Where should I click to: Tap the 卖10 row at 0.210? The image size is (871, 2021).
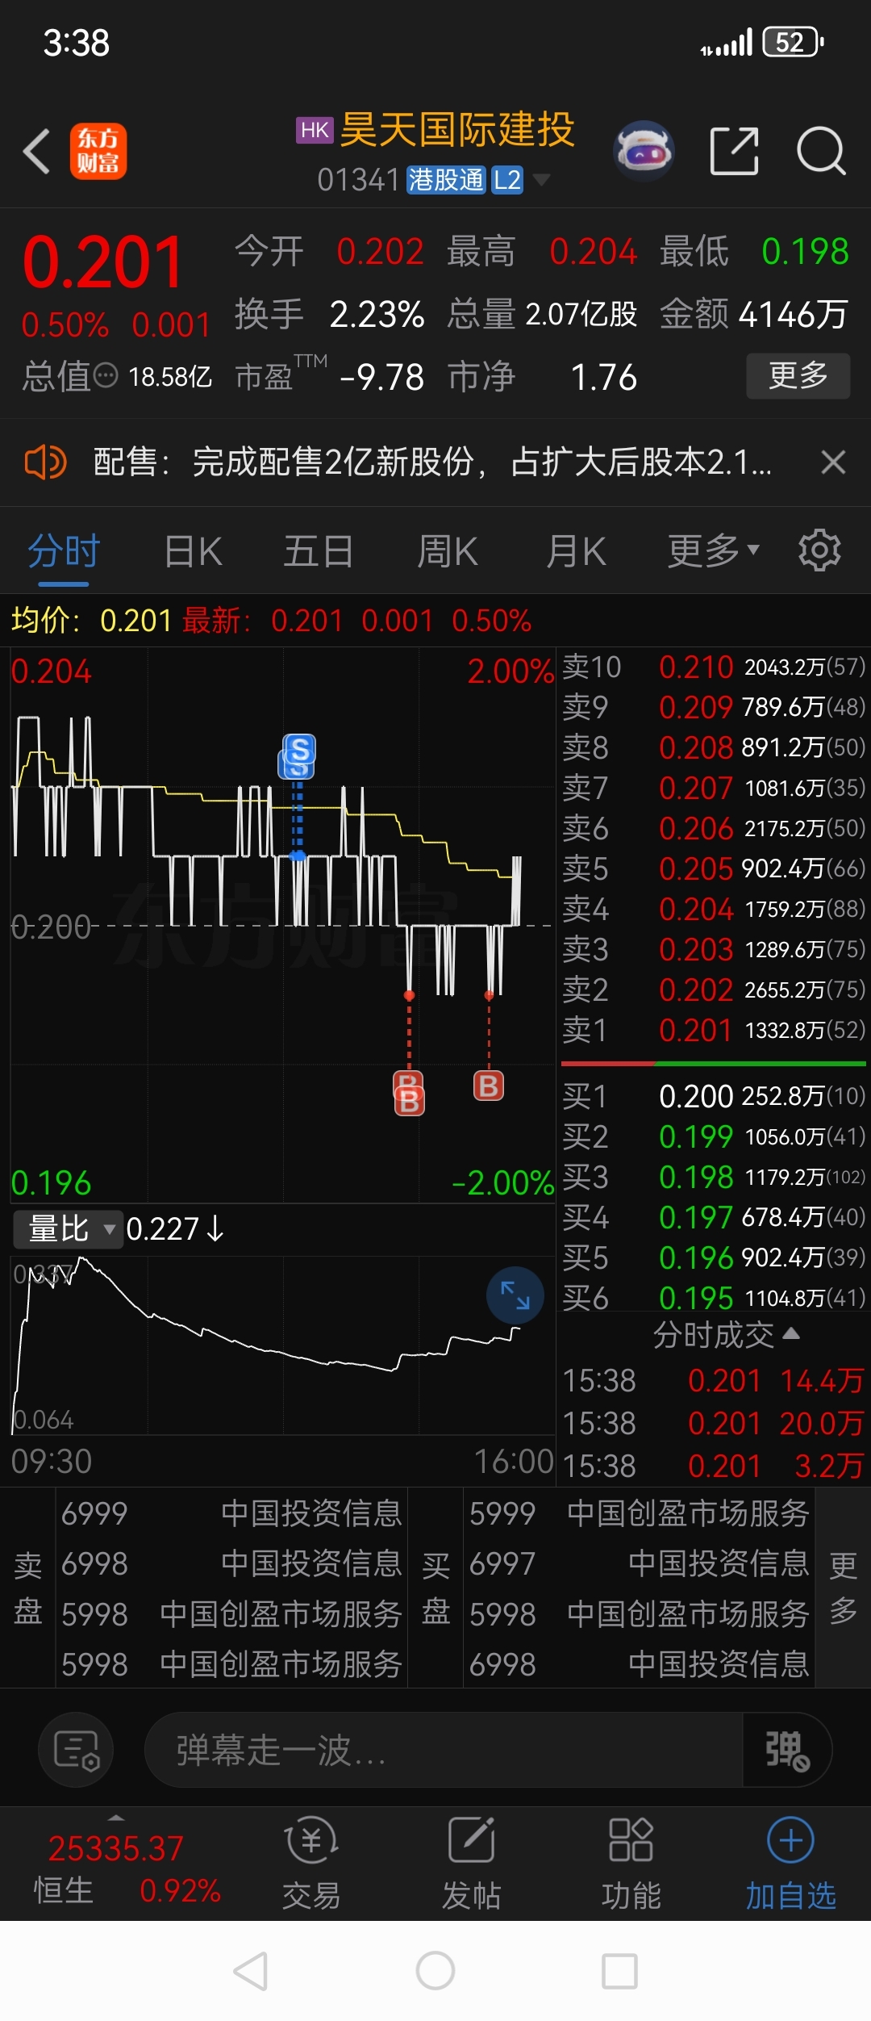(x=714, y=667)
